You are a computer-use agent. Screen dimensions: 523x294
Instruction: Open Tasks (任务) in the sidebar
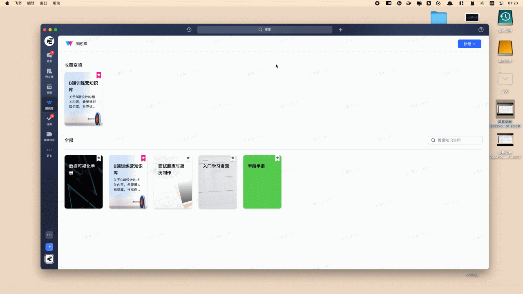click(x=49, y=120)
